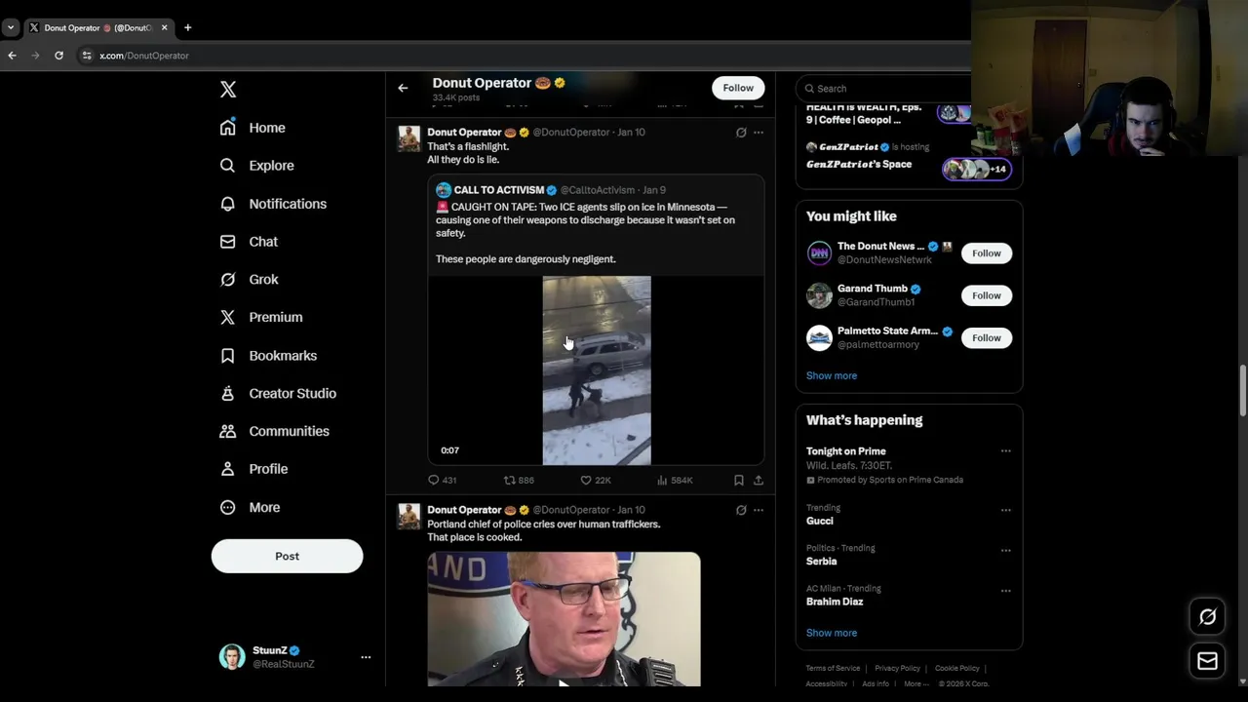Play the ICE agents video
Viewport: 1248px width, 702px height.
coord(597,370)
